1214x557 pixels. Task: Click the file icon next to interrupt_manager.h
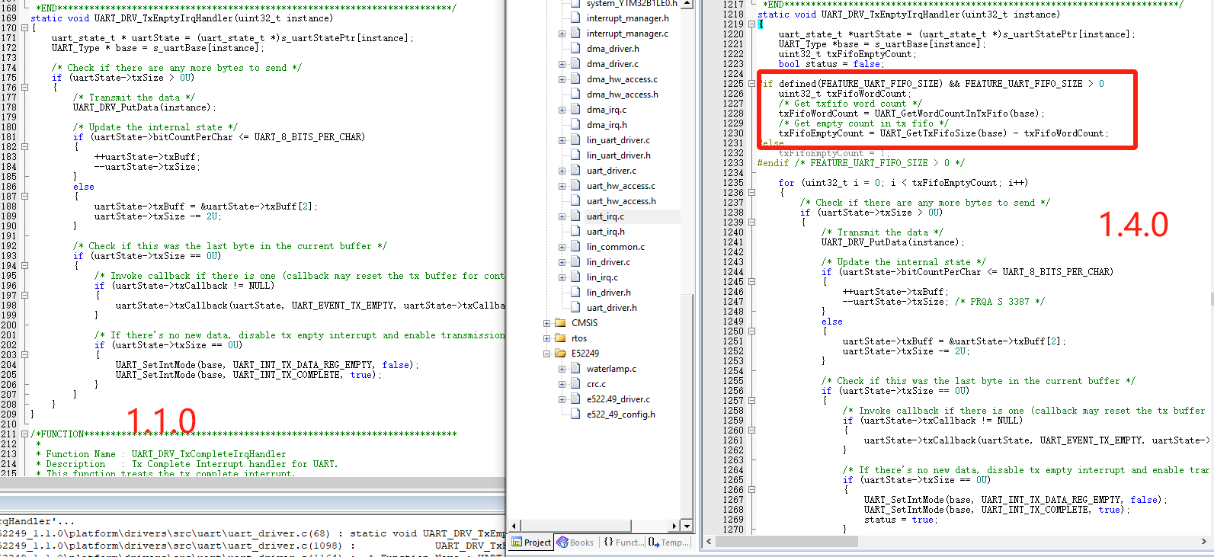(576, 18)
